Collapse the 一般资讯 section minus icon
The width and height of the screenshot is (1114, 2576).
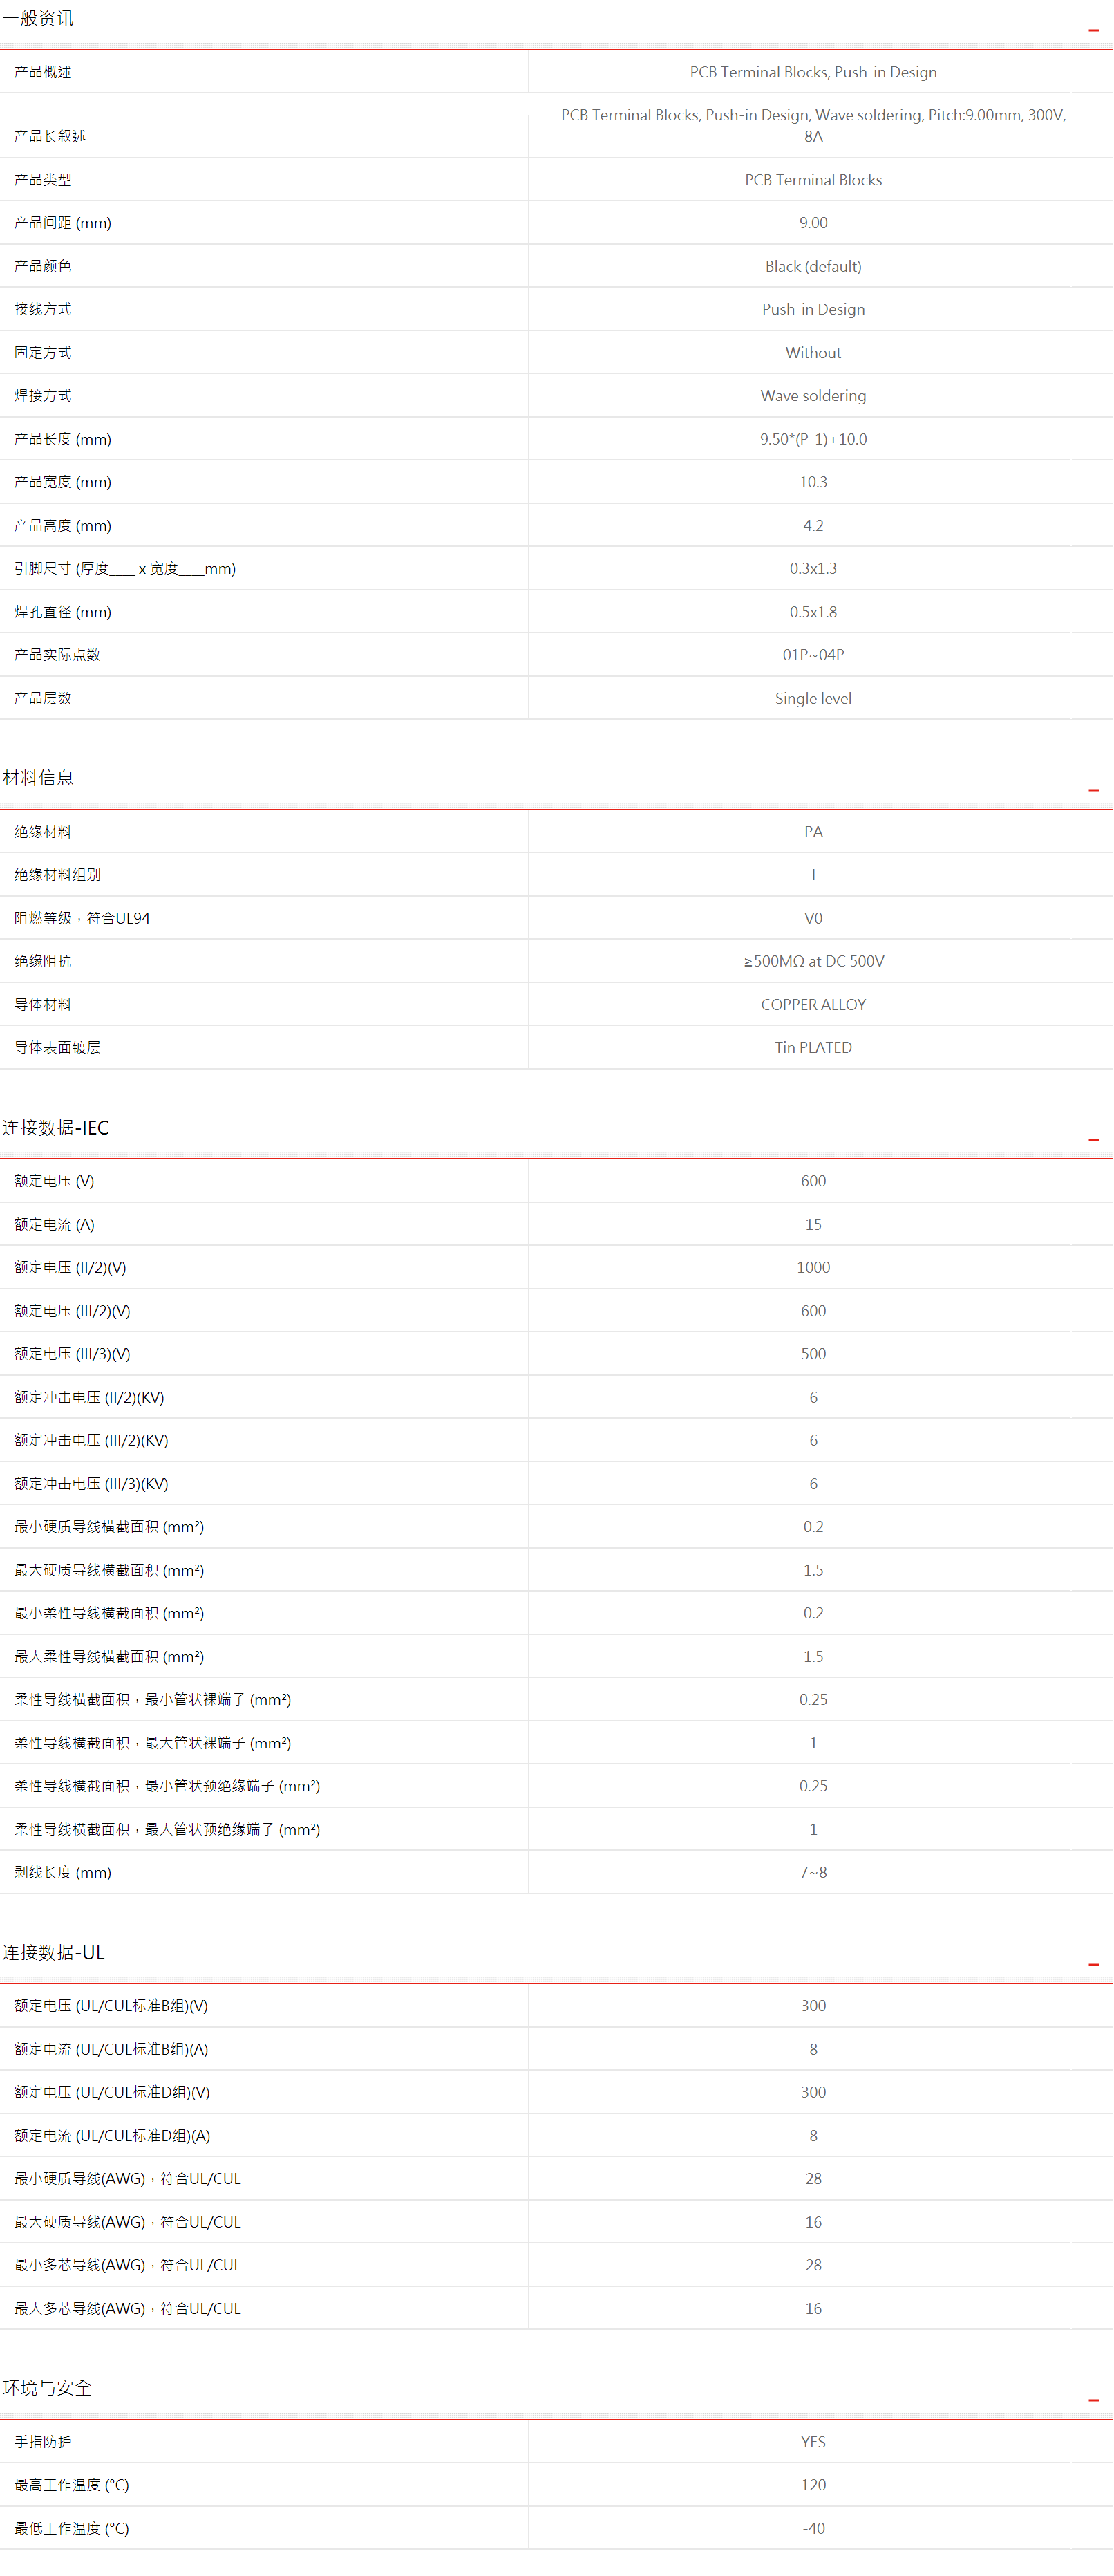tap(1093, 30)
